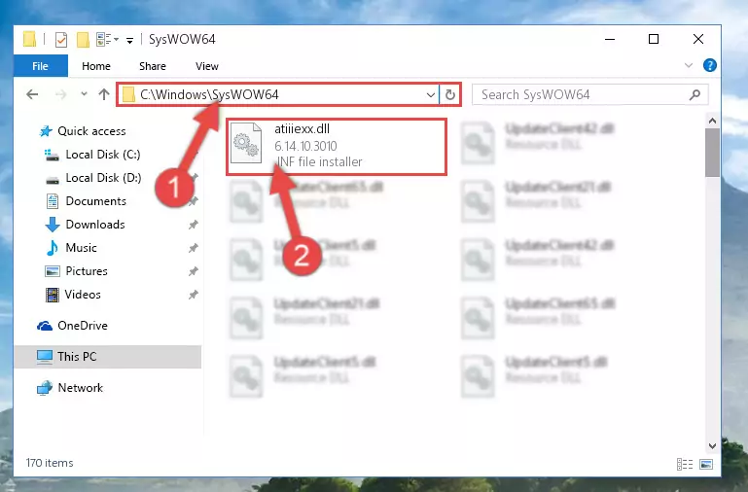Viewport: 748px width, 492px height.
Task: Select OneDrive in navigation pane
Action: [83, 326]
